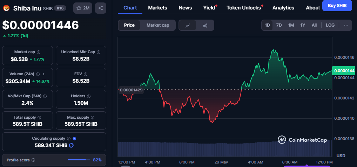Expand Volume (24h) chevron arrow
Viewport: 357px width, 167px height.
coord(43,74)
